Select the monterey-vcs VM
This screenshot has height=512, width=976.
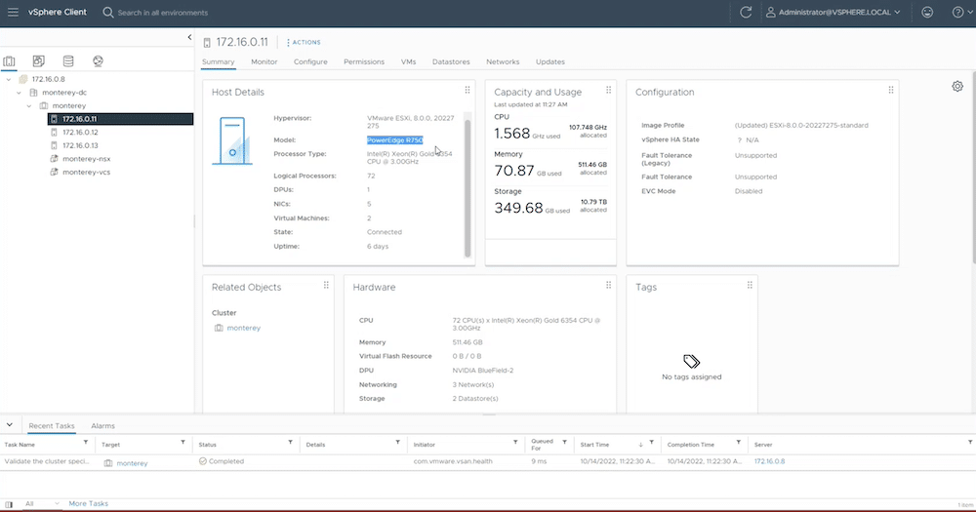[x=86, y=172]
